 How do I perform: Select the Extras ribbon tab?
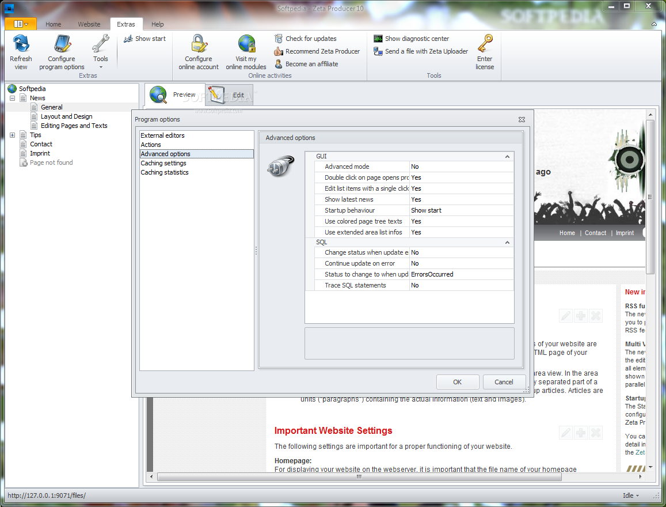click(x=126, y=24)
